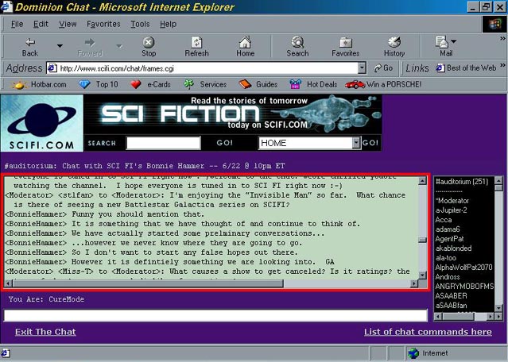Open the Tools menu
The width and height of the screenshot is (508, 362).
point(140,24)
